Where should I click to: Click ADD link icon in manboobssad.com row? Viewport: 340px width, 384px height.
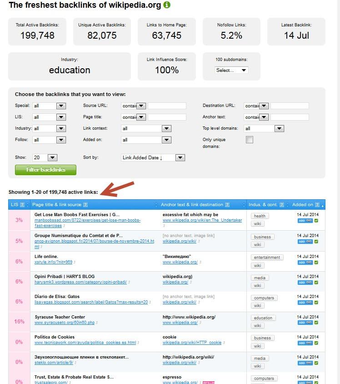(305, 221)
